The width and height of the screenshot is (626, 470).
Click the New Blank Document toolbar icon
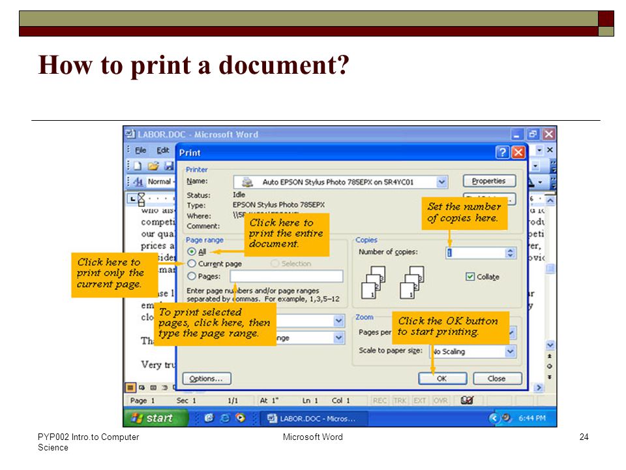tap(138, 166)
